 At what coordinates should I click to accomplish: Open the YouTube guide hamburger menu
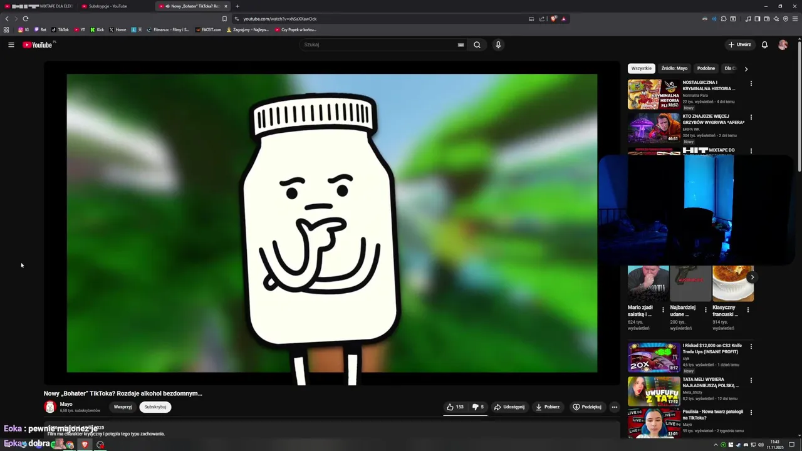(11, 45)
